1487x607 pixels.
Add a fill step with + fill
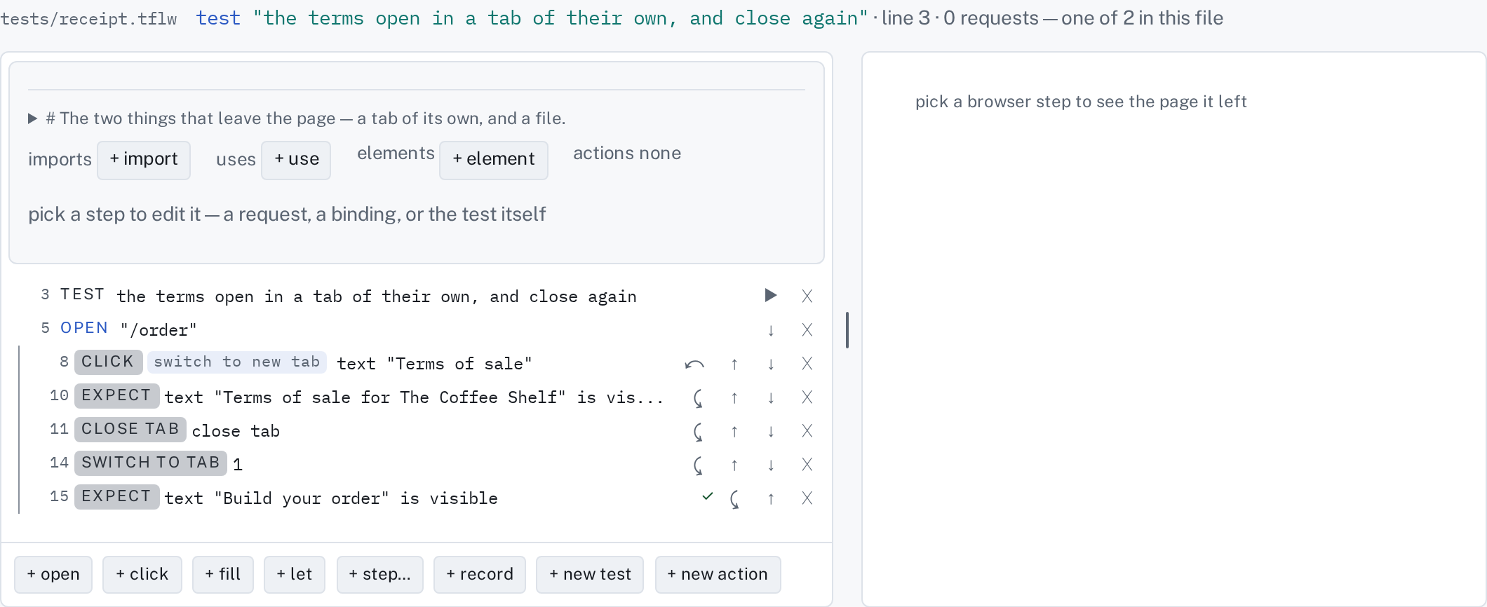(223, 575)
